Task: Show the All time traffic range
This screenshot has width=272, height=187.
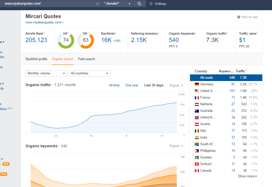Action: pyautogui.click(x=114, y=85)
